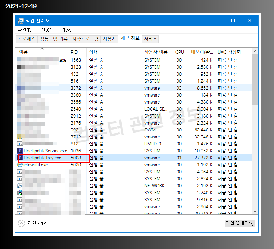Viewport: 274px width, 249px height.
Task: Click the DWM-1 user name cell
Action: click(x=152, y=130)
